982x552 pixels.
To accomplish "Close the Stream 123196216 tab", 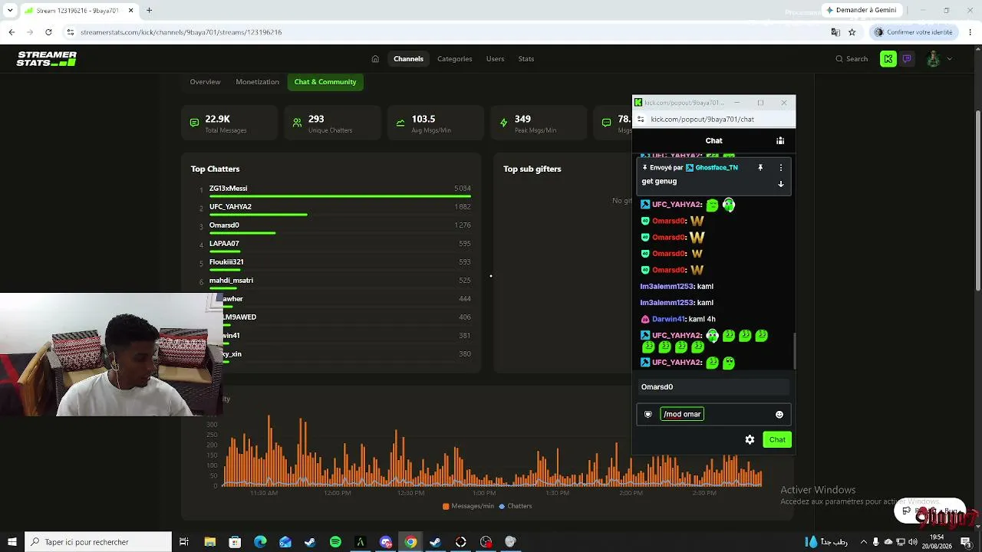I will [x=130, y=11].
